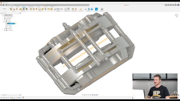The image size is (180, 101).
Task: Click the first CONFIGURE group icon
Action: pyautogui.click(x=66, y=9)
